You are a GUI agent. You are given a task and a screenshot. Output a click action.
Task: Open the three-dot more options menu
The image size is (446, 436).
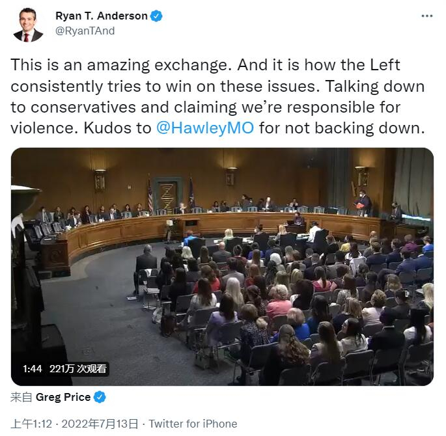[426, 16]
